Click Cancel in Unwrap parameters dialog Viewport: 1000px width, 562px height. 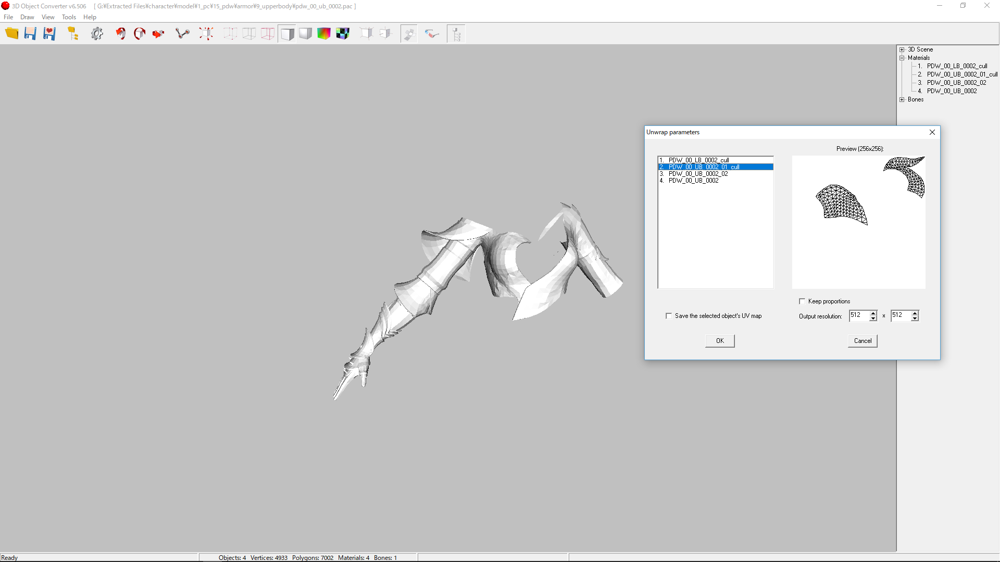(863, 341)
